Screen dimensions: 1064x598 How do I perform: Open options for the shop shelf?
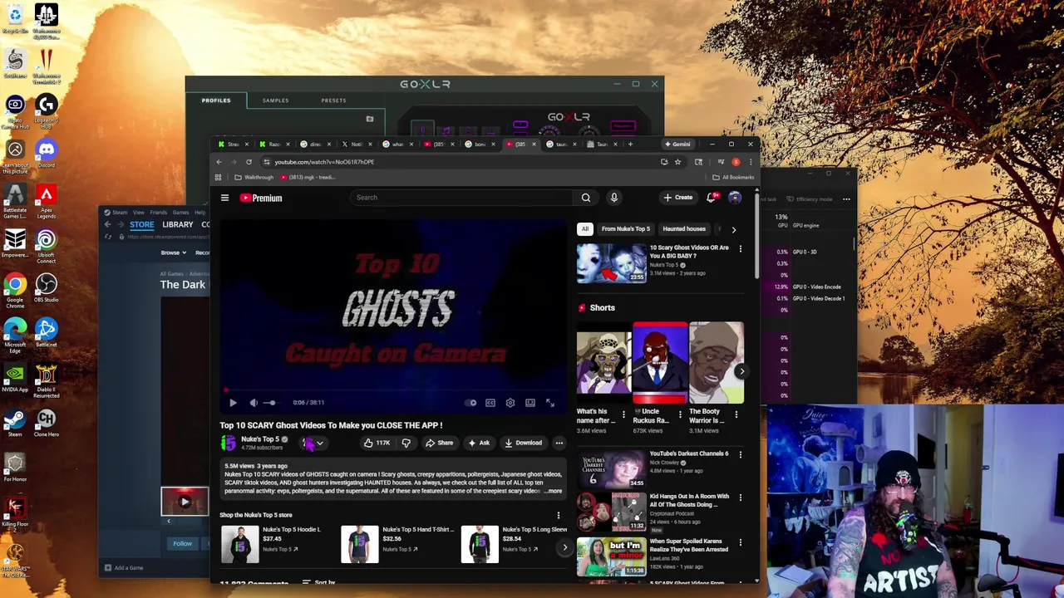558,515
